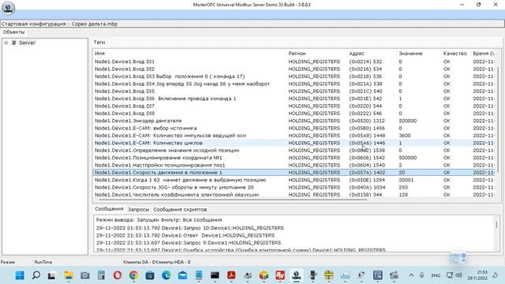
Task: Click value 20001 in the Значение column
Action: [406, 180]
